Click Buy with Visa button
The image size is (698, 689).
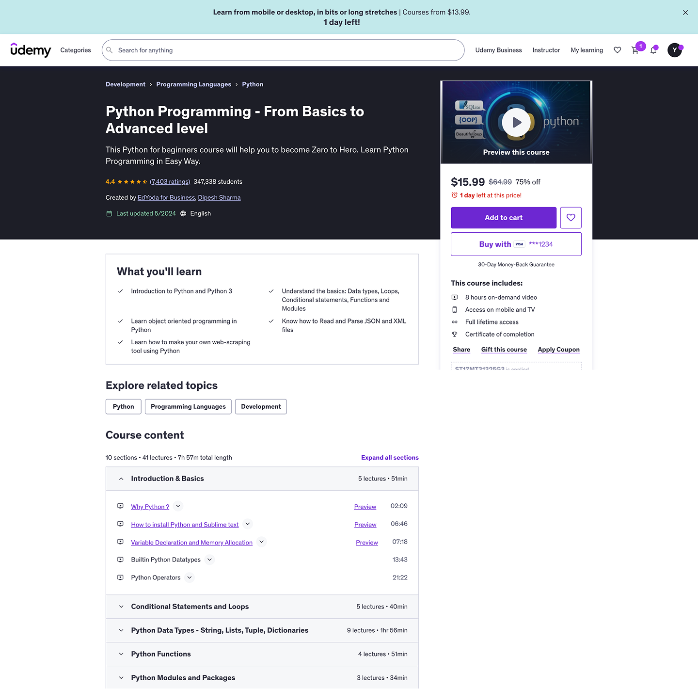(516, 244)
